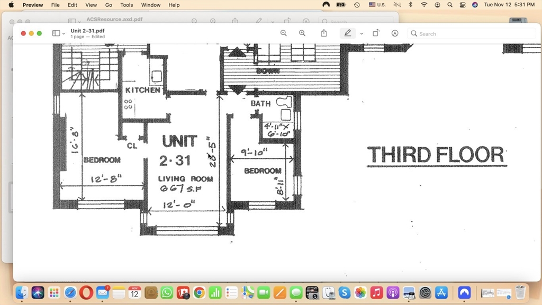Viewport: 542px width, 305px height.
Task: Open Control Center in menu bar
Action: tap(463, 5)
